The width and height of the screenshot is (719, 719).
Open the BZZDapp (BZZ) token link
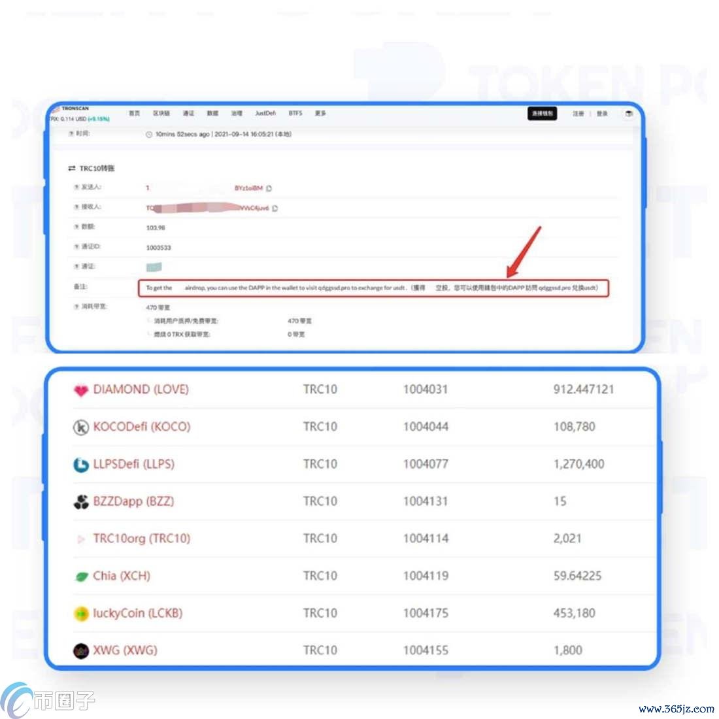134,501
